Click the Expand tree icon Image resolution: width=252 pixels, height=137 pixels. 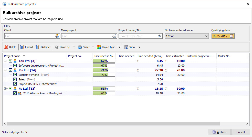pyautogui.click(x=22, y=47)
